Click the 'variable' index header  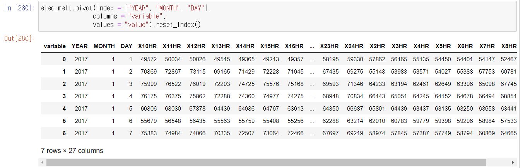[x=55, y=46]
